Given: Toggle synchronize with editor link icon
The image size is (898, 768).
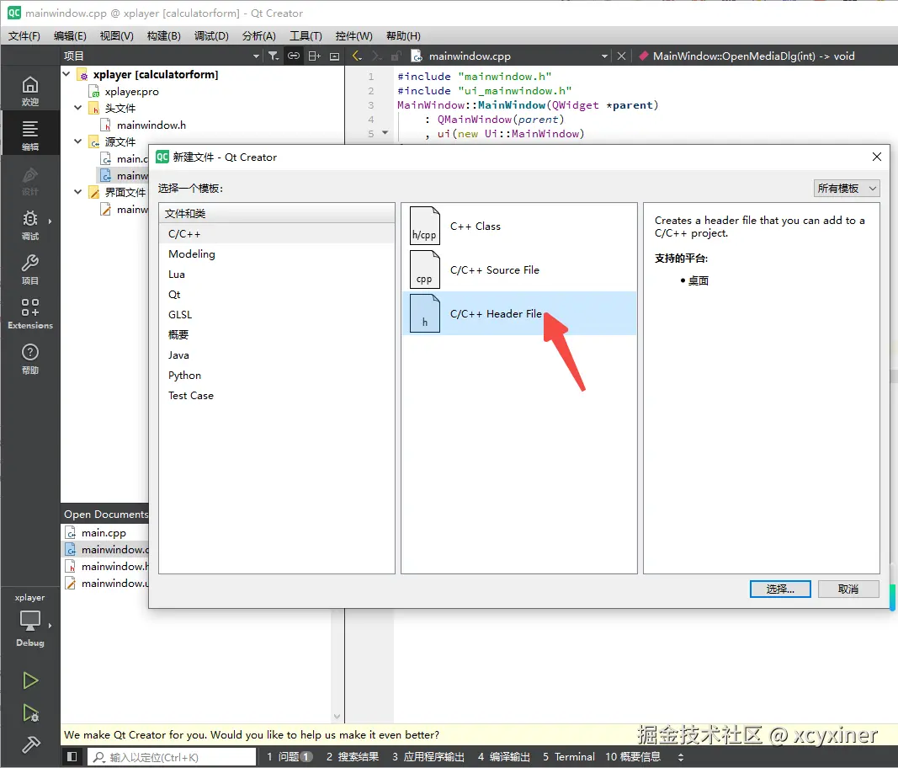Looking at the screenshot, I should [x=293, y=56].
